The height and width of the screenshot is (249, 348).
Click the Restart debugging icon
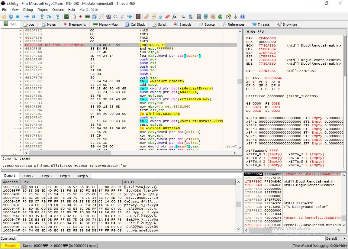point(11,17)
